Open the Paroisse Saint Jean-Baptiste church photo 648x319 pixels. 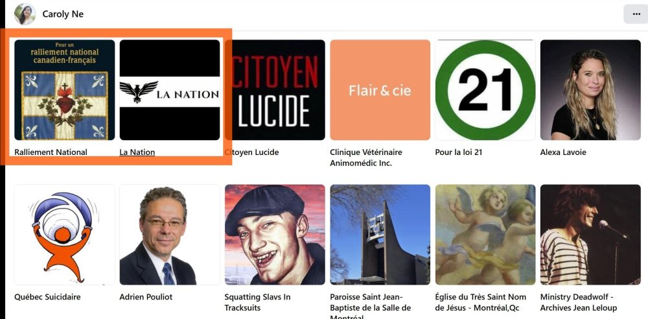tap(380, 235)
